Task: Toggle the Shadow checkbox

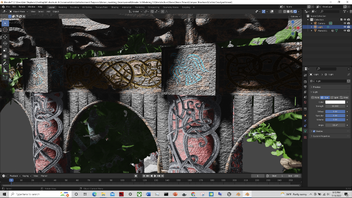Action: (314, 131)
